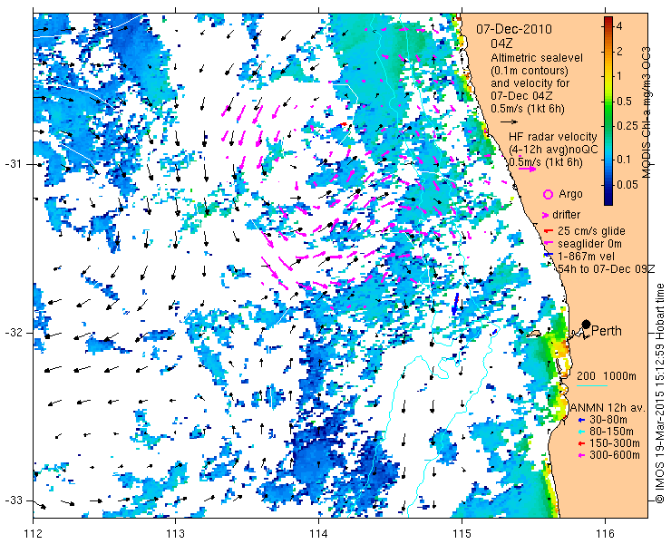
Task: Click the black Perth city dot
Action: point(587,324)
